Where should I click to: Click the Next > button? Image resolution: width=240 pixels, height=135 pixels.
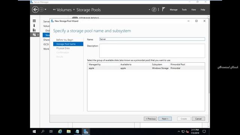coord(165,119)
